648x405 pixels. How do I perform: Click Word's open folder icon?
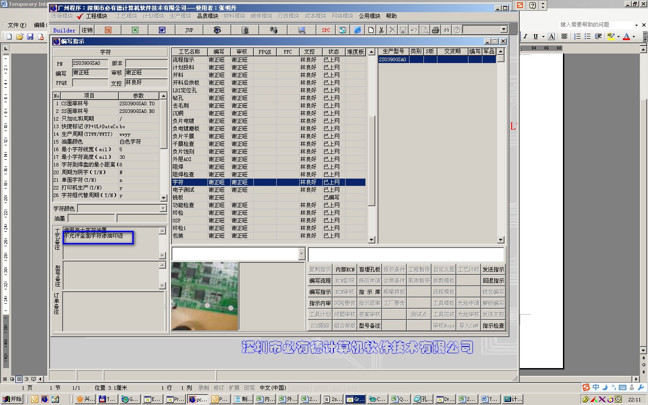click(x=19, y=36)
